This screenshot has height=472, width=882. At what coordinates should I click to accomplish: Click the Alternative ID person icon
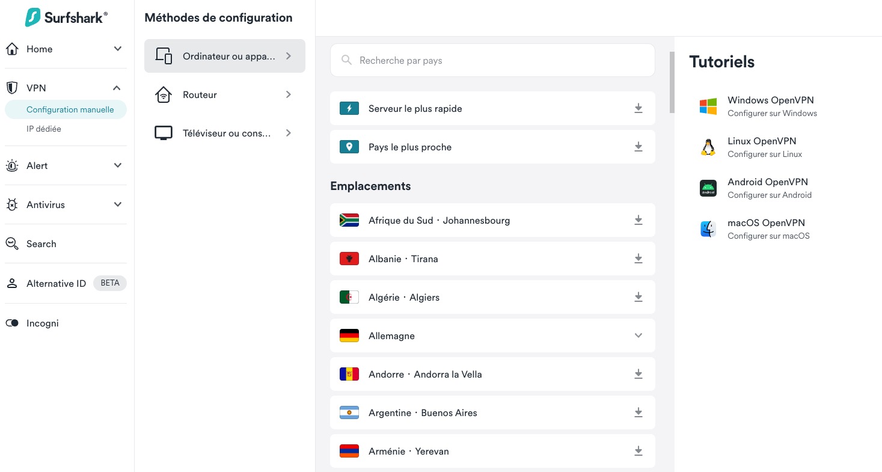(x=12, y=283)
